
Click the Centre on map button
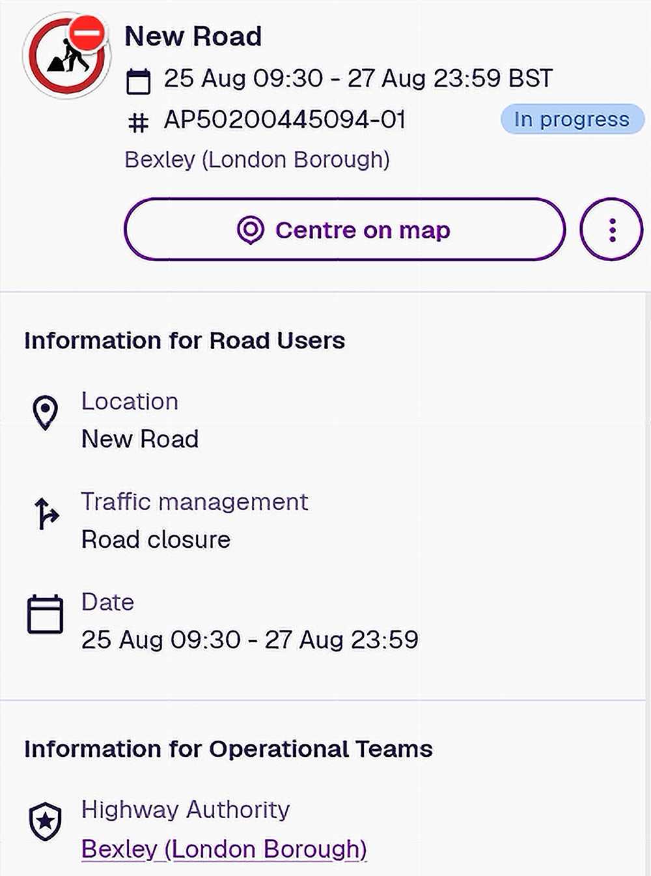coord(344,230)
